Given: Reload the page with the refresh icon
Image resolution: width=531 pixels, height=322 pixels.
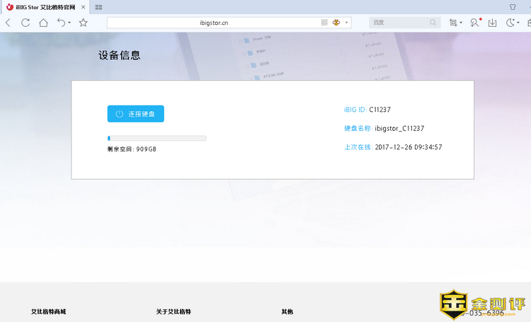Looking at the screenshot, I should click(25, 23).
